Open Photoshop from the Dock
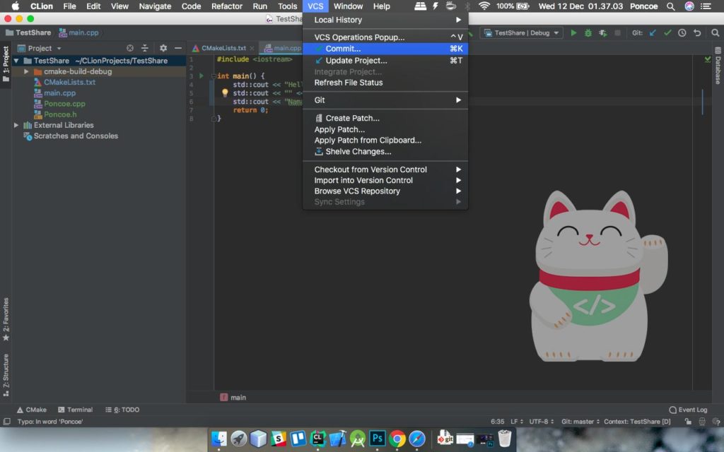The image size is (724, 452). (x=378, y=439)
